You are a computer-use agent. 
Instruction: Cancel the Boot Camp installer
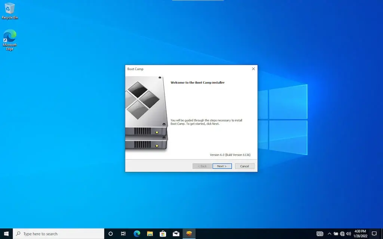coord(245,166)
